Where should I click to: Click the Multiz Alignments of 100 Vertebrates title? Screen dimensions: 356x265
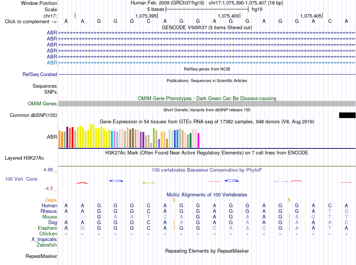[x=207, y=195]
